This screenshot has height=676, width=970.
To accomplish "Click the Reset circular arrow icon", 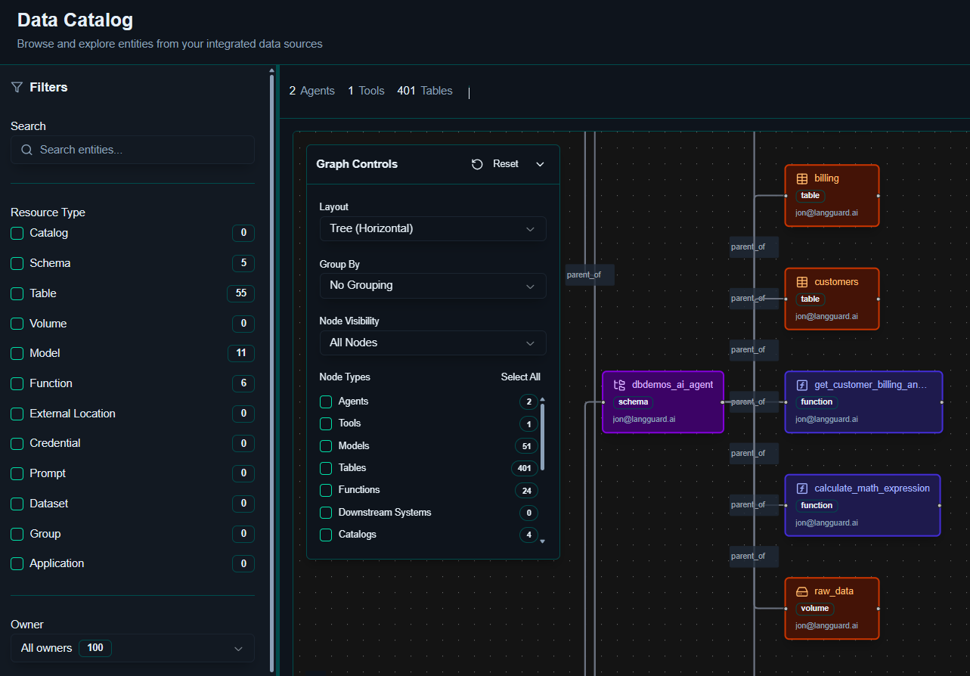I will 477,164.
